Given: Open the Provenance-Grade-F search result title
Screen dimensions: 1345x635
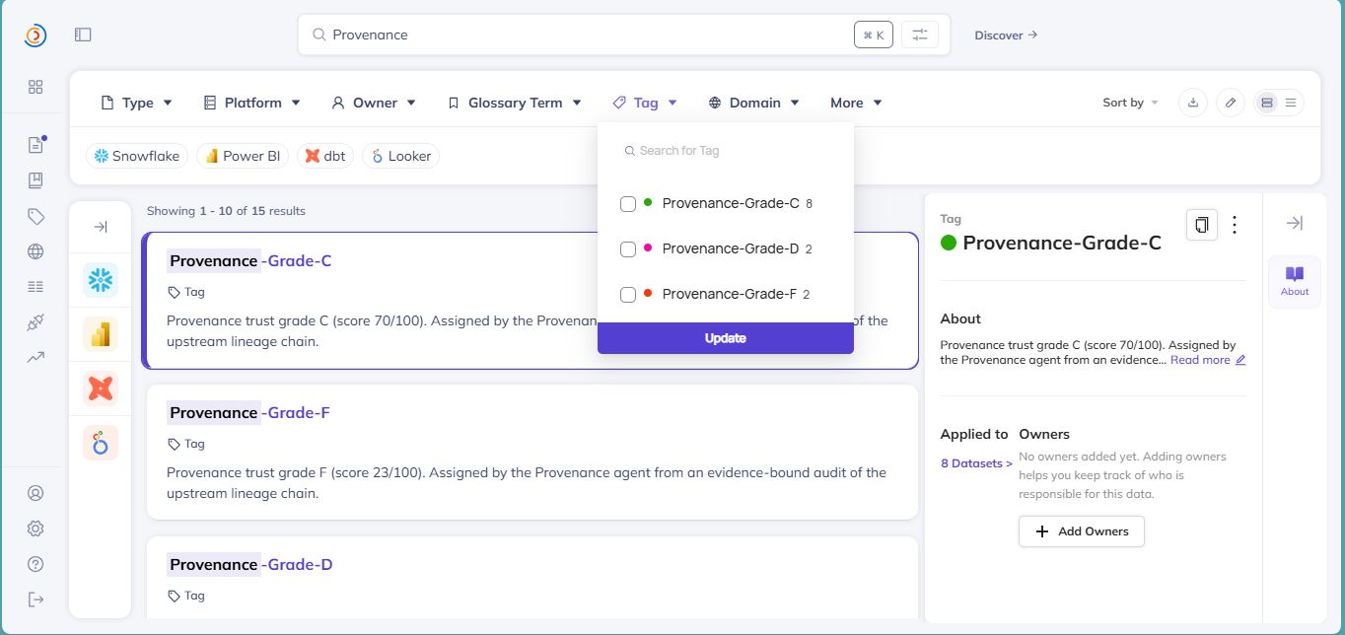Looking at the screenshot, I should pyautogui.click(x=248, y=412).
